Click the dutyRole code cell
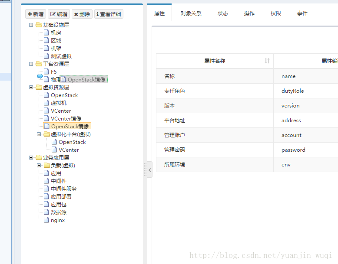This screenshot has height=264, width=338. pyautogui.click(x=306, y=91)
